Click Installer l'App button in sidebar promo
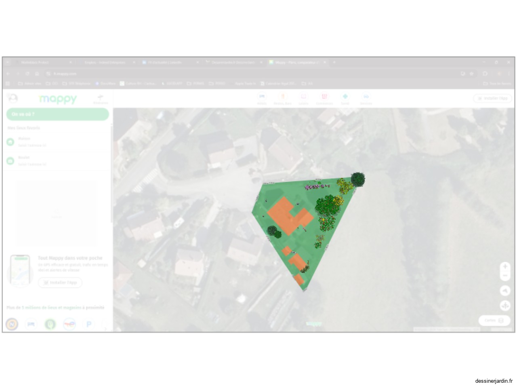517x388 pixels. pyautogui.click(x=60, y=283)
